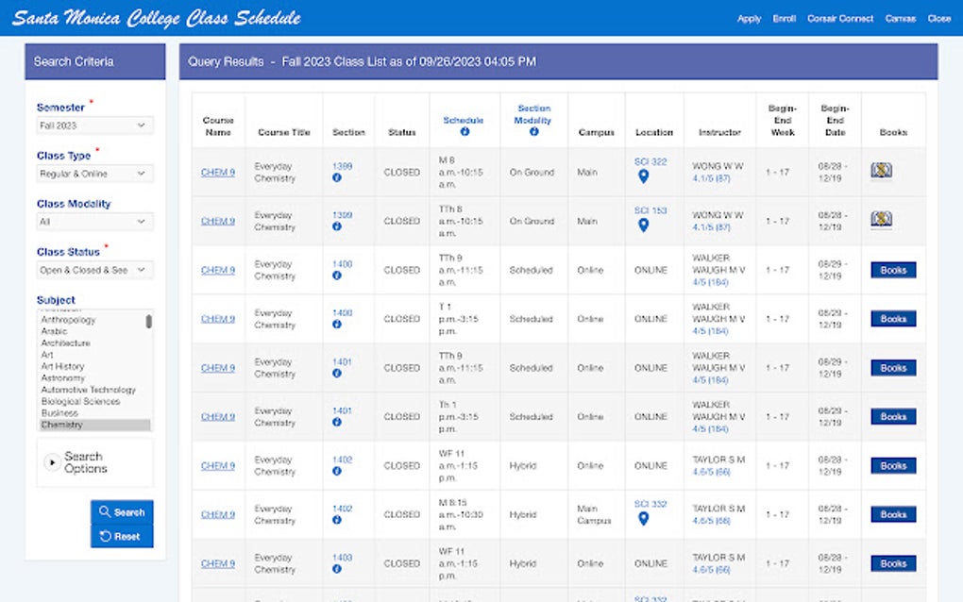The width and height of the screenshot is (963, 602).
Task: Open bookstore icon for WONG M 8 a.m. class
Action: (x=881, y=170)
